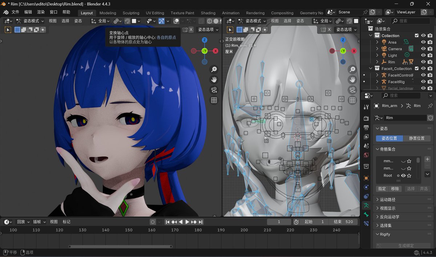Open the mode dropdown in the left viewport

[30, 21]
